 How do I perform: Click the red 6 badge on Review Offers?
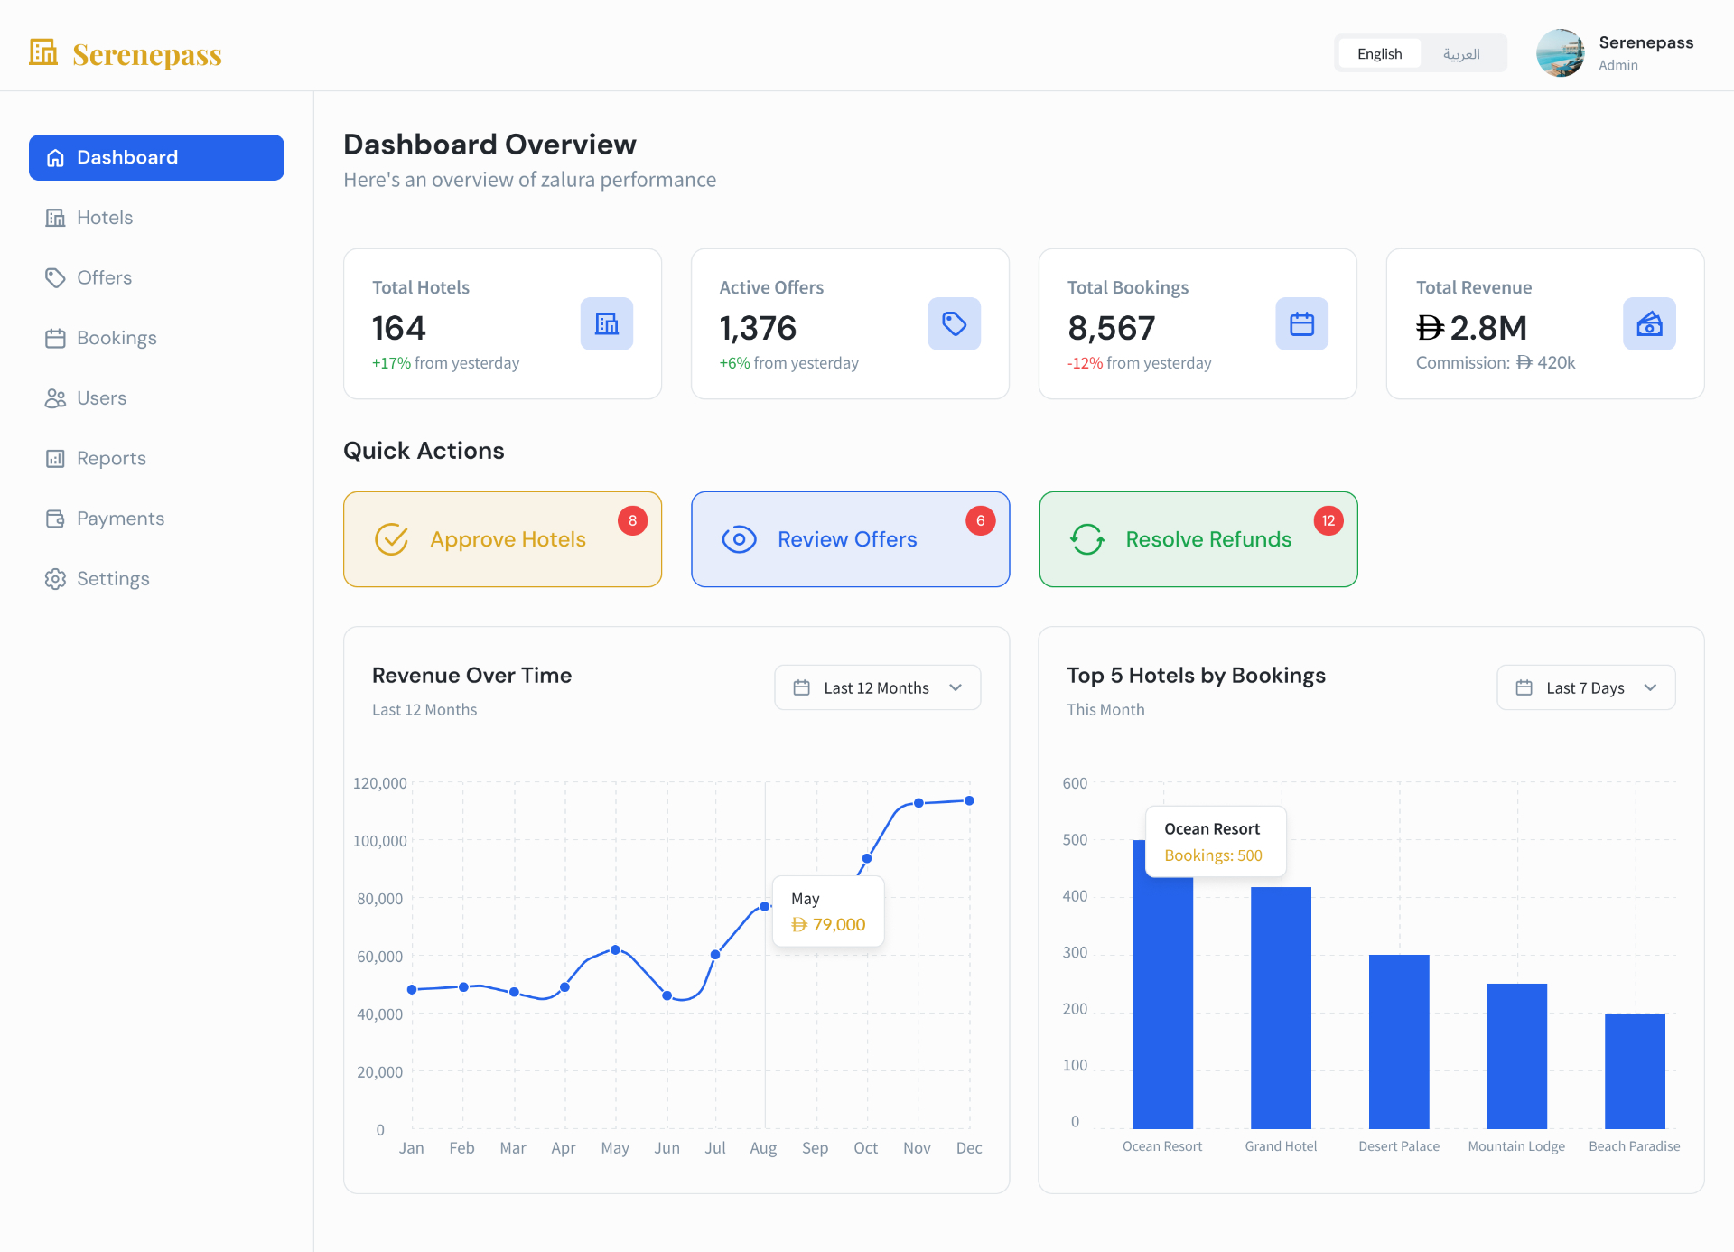tap(981, 520)
